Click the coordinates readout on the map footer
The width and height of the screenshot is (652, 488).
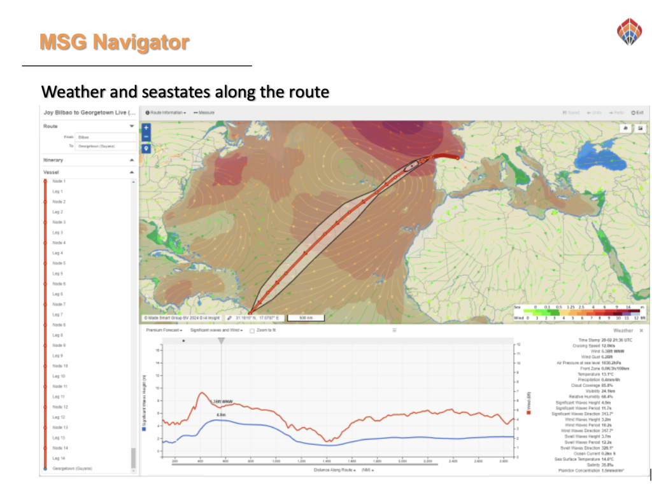click(x=258, y=318)
